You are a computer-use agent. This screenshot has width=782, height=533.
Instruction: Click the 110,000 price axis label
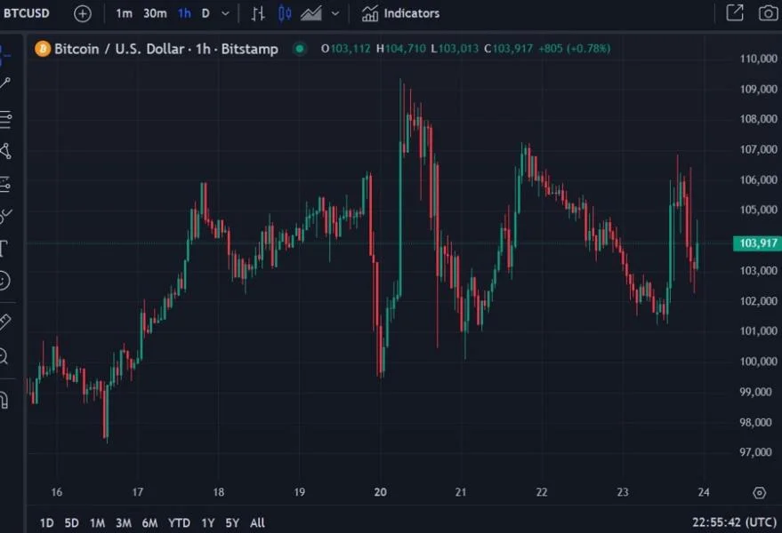tap(758, 59)
